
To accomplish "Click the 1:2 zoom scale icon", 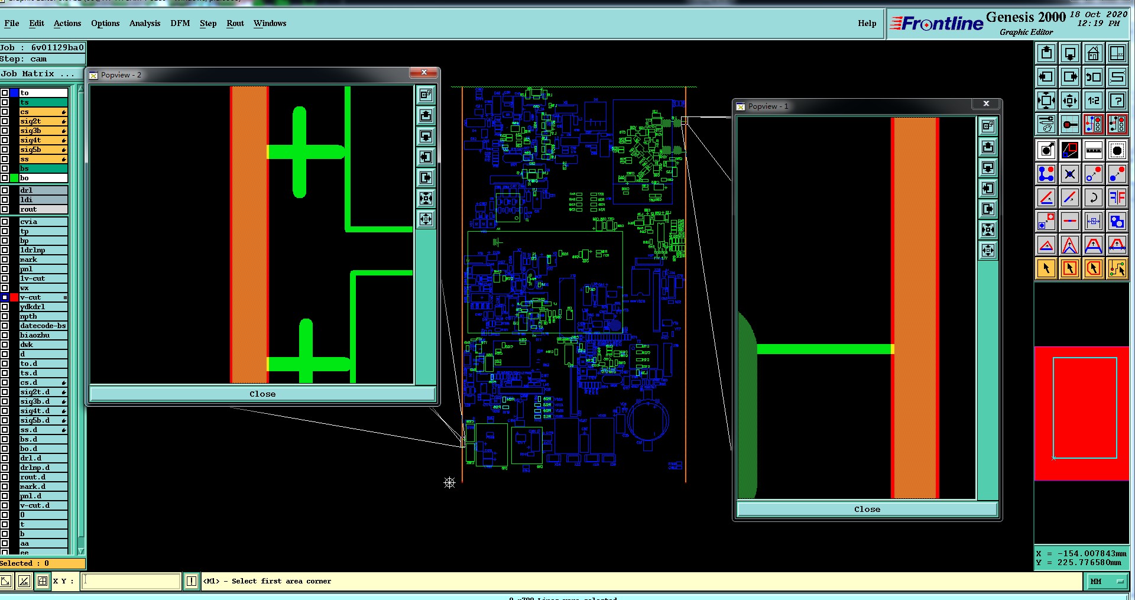I will (1094, 100).
